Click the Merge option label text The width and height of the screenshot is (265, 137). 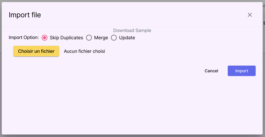pos(101,38)
